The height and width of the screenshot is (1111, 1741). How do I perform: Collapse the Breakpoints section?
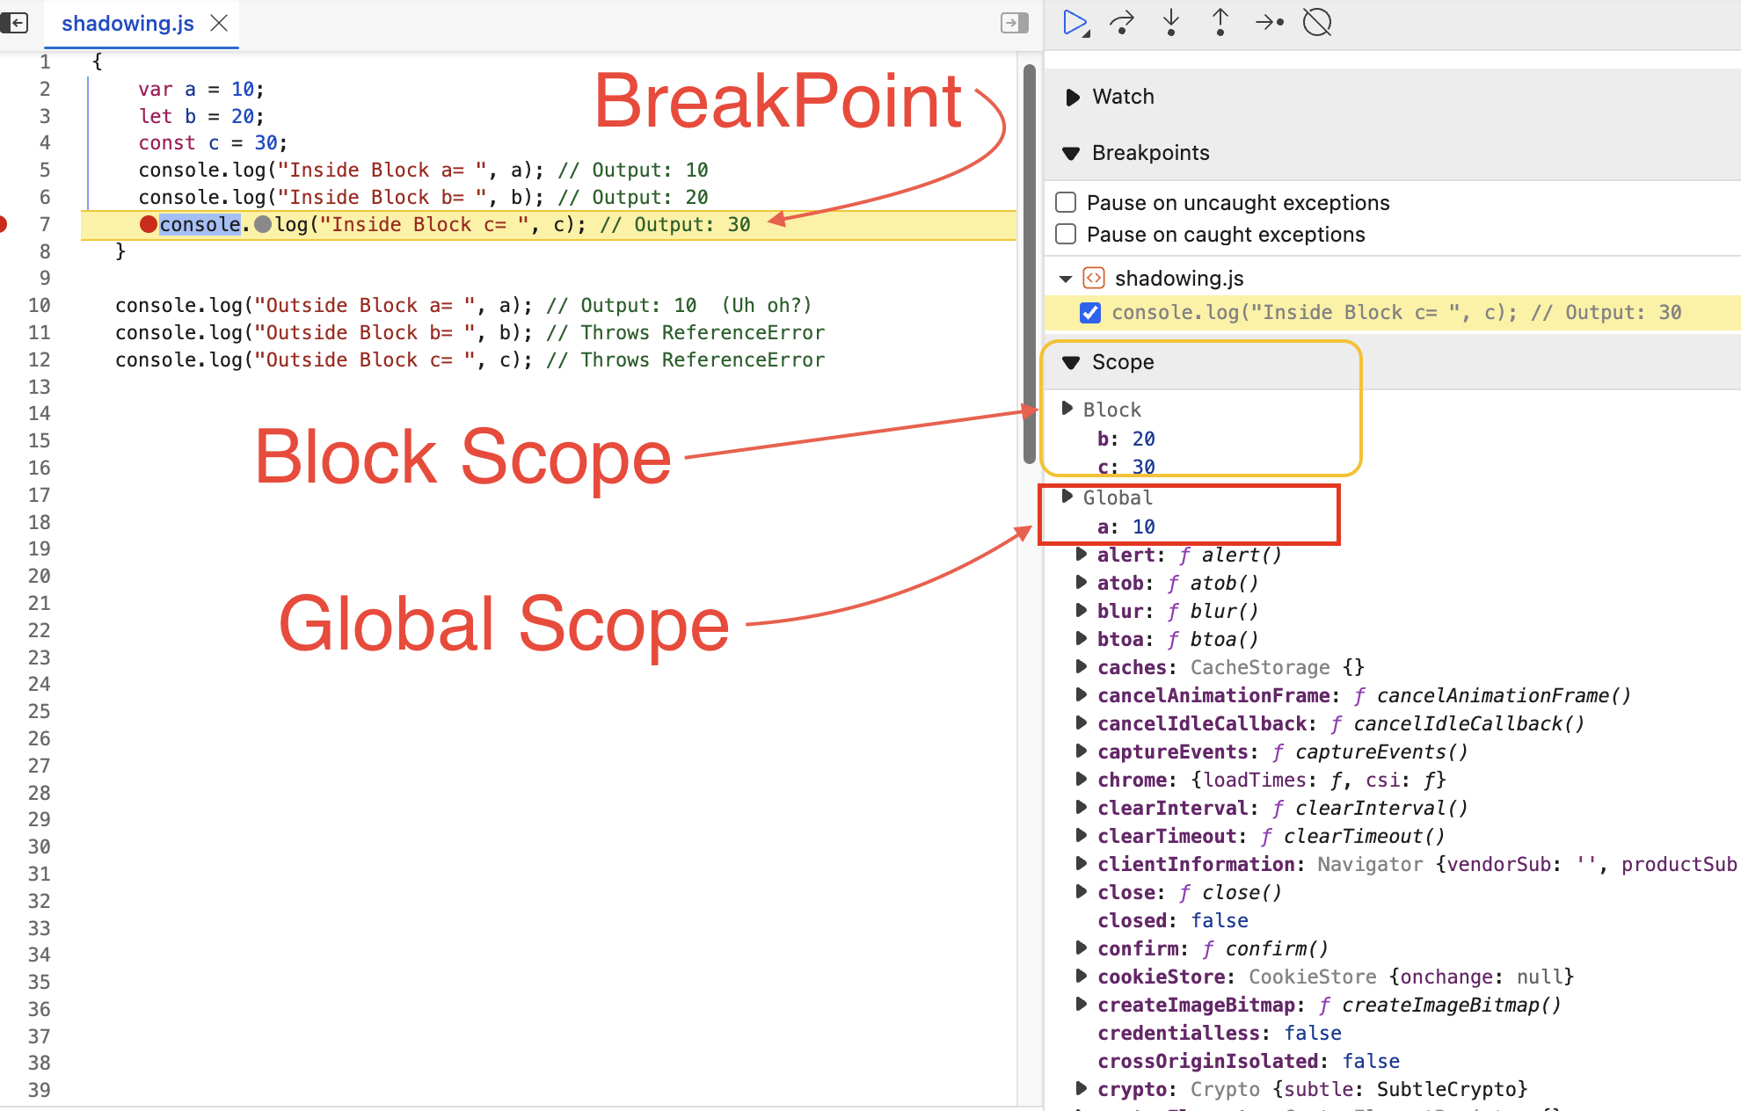click(x=1071, y=153)
